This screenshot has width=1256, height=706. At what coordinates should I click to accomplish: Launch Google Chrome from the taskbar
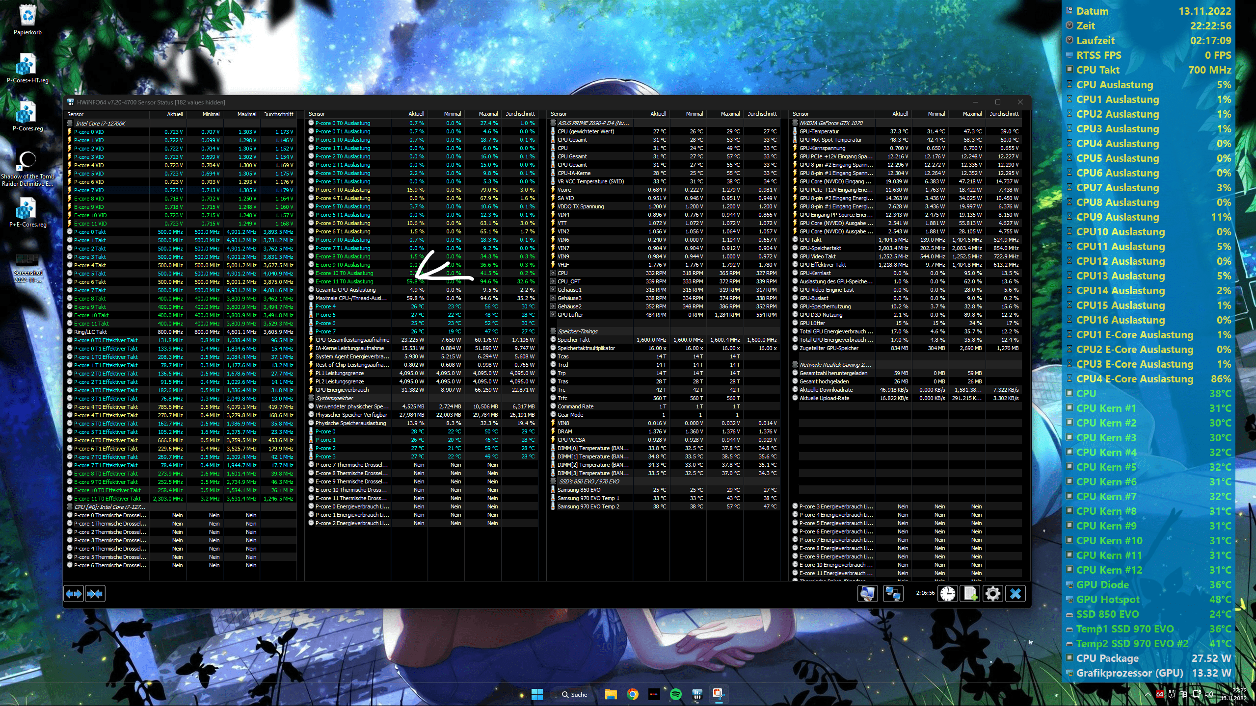click(x=633, y=694)
